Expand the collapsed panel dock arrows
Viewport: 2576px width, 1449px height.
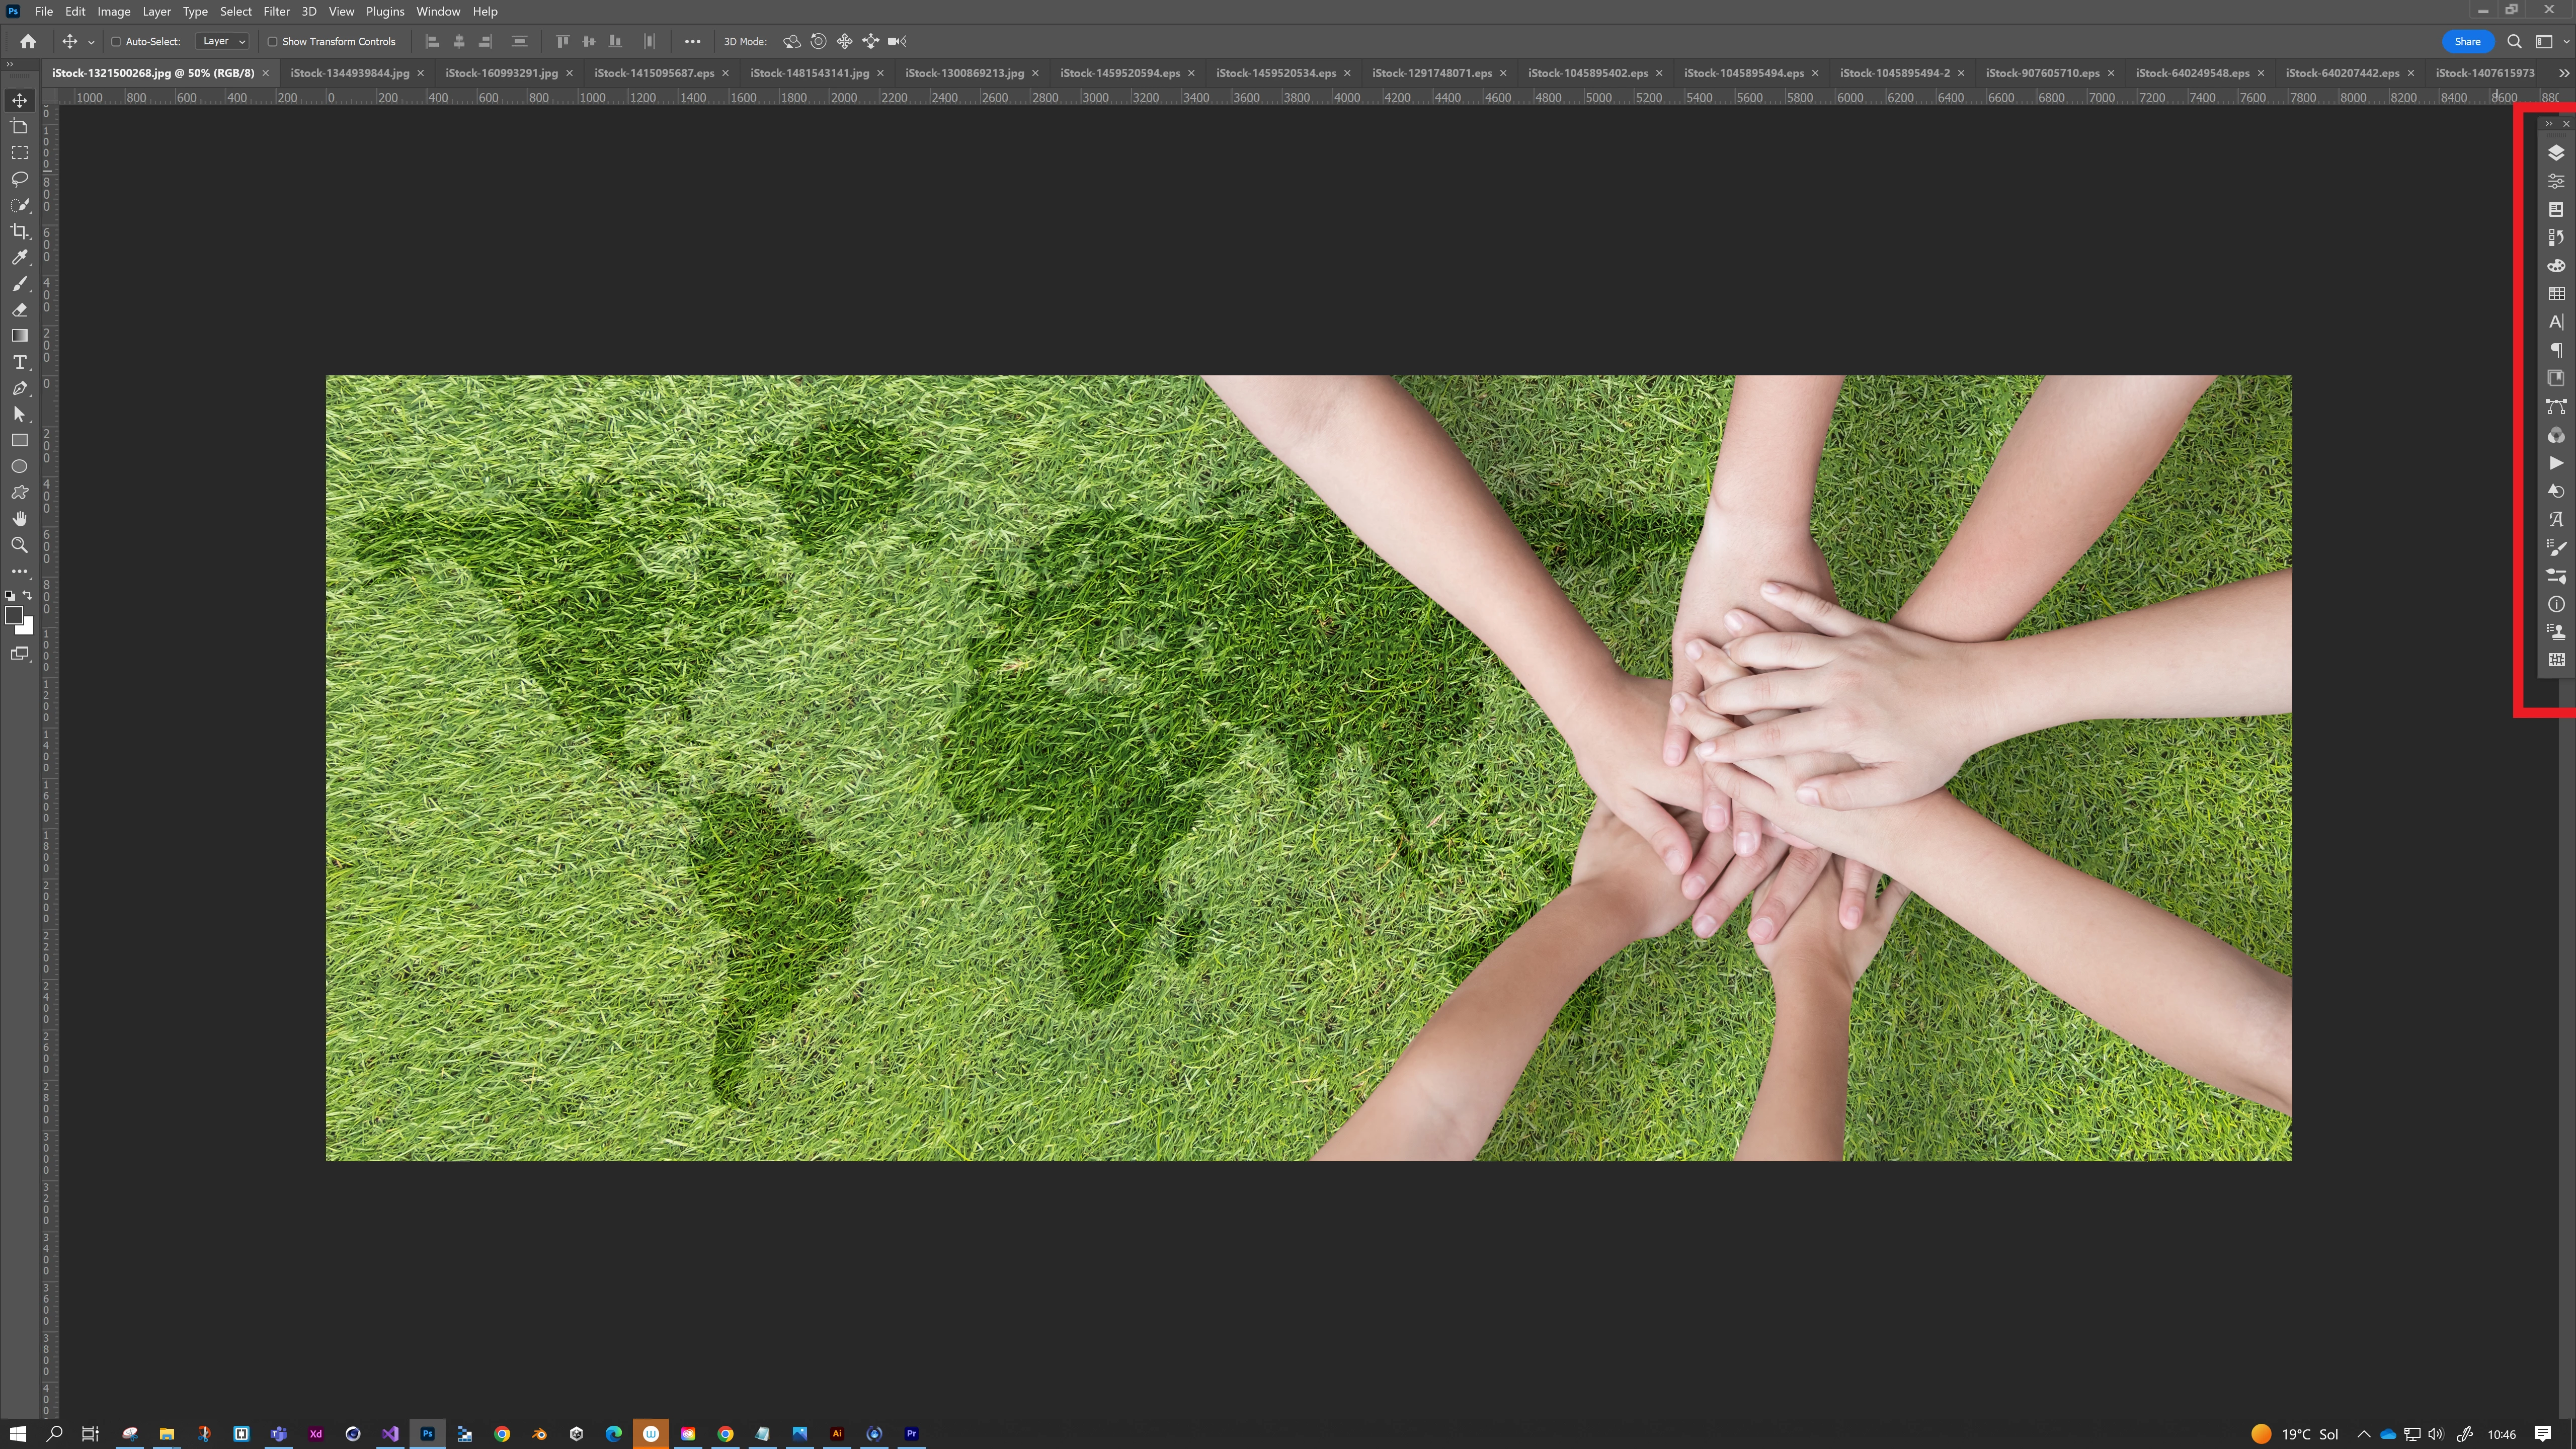point(2548,124)
